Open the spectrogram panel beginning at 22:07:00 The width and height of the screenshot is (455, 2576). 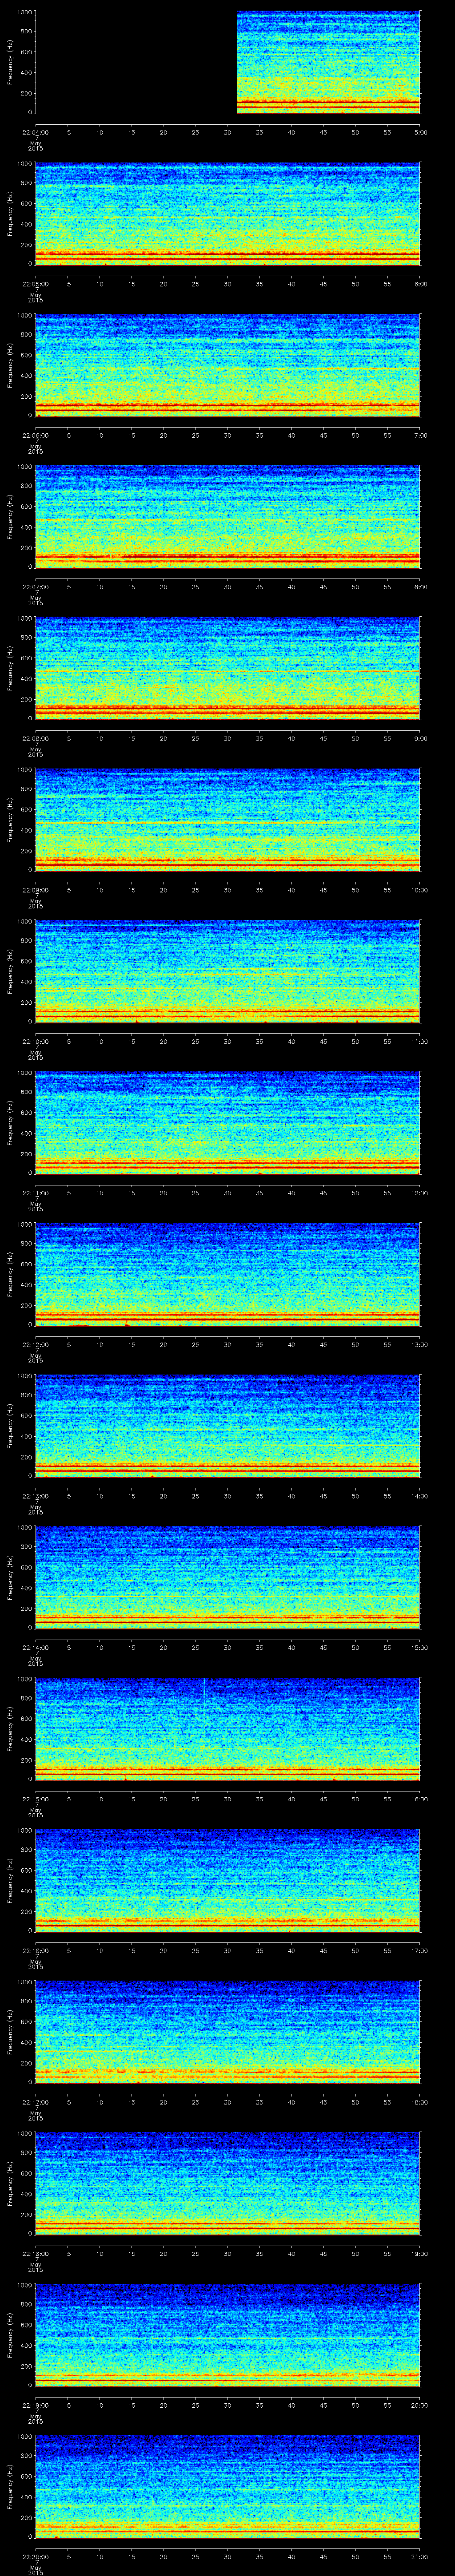tap(228, 516)
